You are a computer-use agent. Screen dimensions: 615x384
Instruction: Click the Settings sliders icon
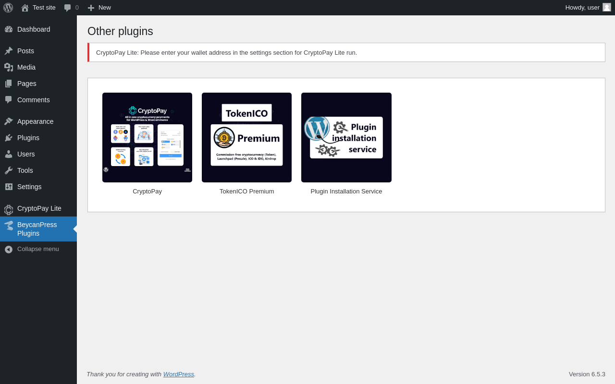click(9, 187)
